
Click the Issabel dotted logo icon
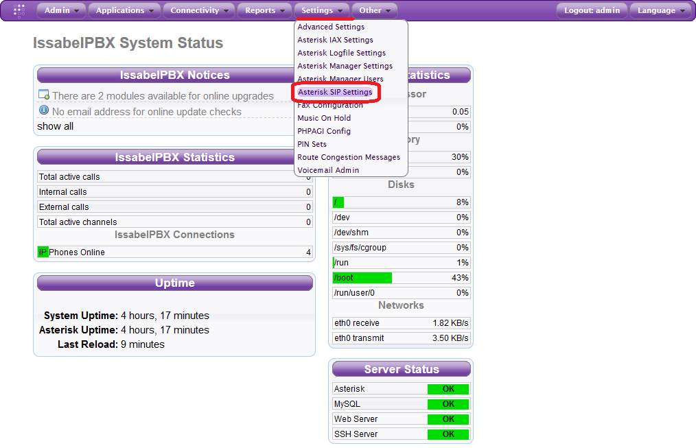pos(19,11)
